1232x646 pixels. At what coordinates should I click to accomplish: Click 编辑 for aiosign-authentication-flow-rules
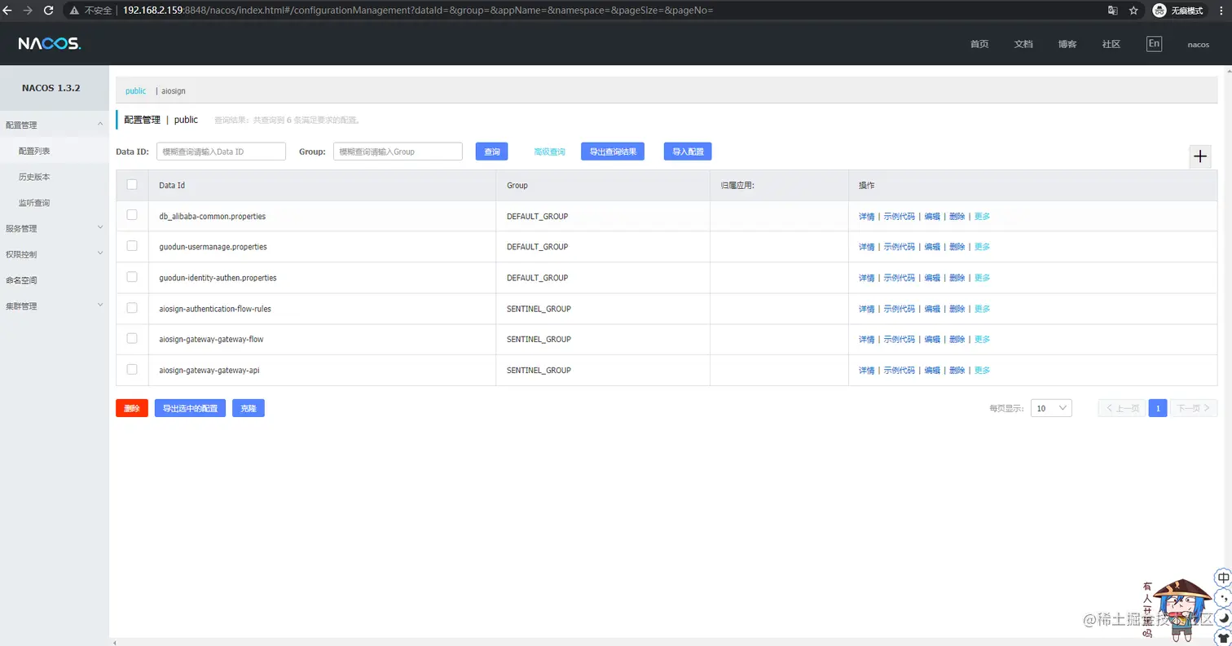point(932,309)
